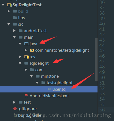The height and width of the screenshot is (121, 114).
Task: Click the com.minstone.testsqldelight package icon
Action: coord(32,50)
